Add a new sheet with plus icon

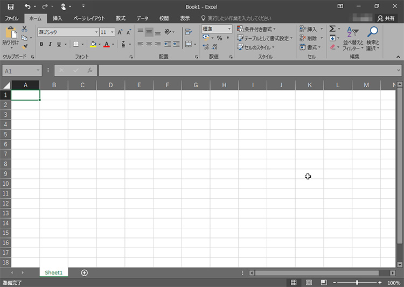point(84,272)
